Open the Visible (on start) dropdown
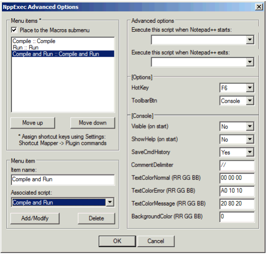266x254 pixels. pyautogui.click(x=250, y=127)
